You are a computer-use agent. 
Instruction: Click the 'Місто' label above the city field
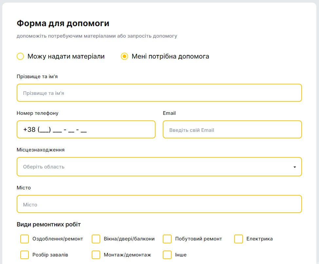24,188
